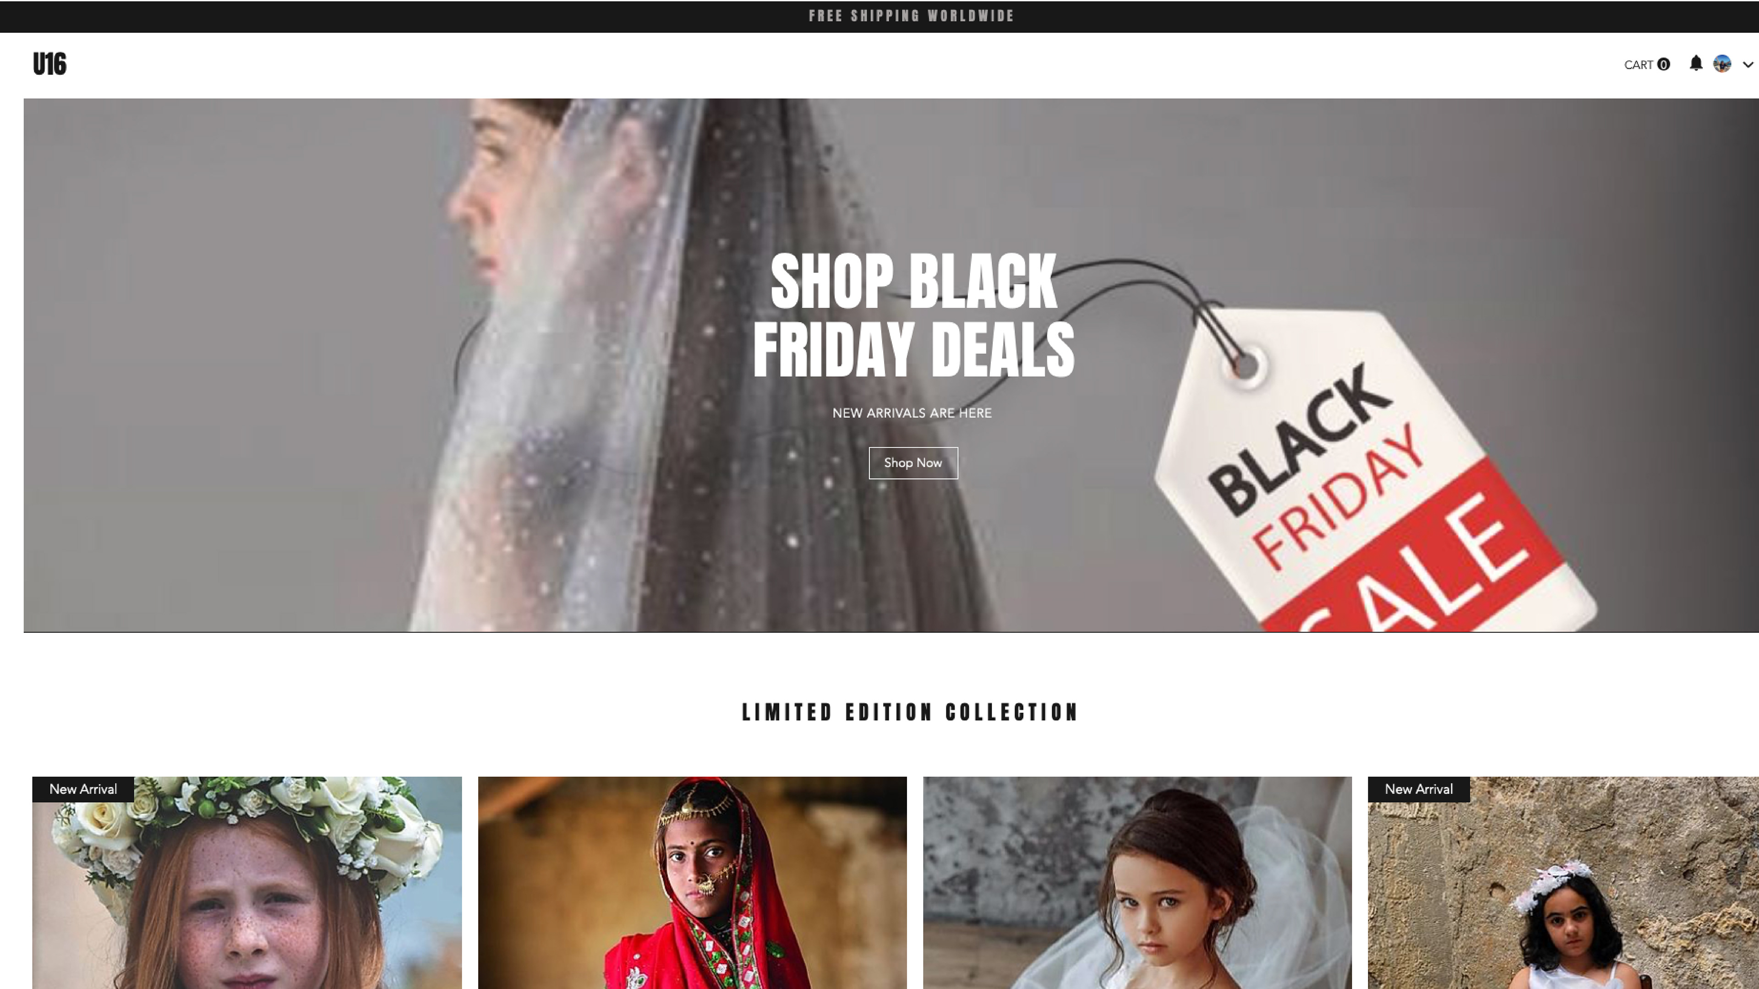Select the Shop Black Friday Deals headline
Image resolution: width=1759 pixels, height=989 pixels.
click(x=913, y=315)
